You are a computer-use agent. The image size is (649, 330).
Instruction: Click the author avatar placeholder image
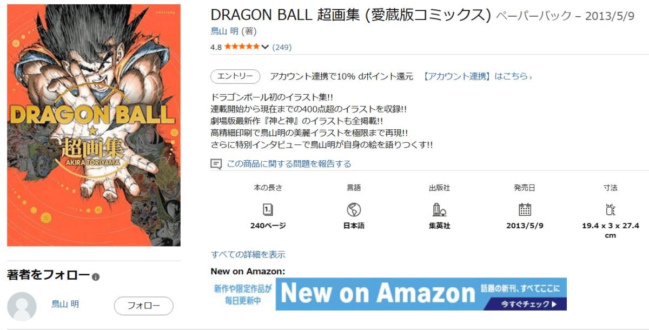(x=22, y=307)
